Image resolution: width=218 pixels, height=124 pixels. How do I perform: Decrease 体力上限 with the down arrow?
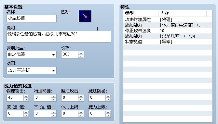[x=81, y=116]
